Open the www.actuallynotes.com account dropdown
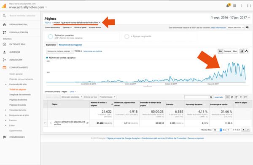253x165 pixels. tap(28, 7)
